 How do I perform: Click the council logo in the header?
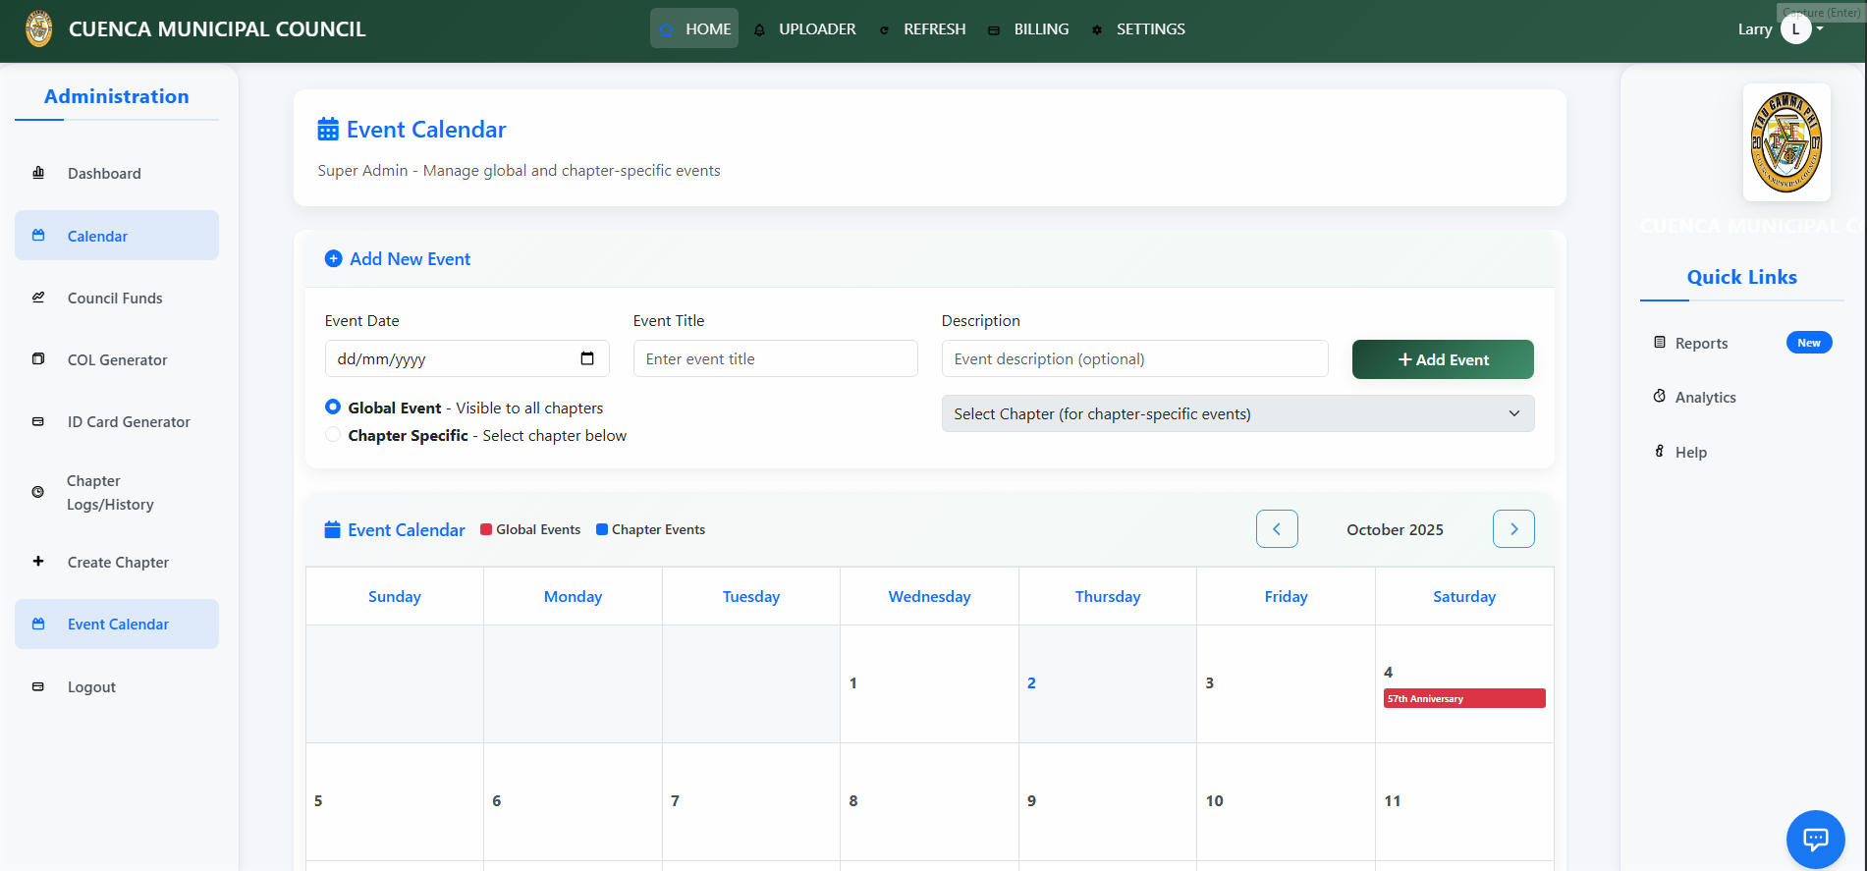[x=39, y=29]
